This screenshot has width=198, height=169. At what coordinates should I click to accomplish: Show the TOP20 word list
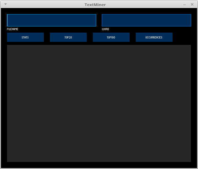(68, 37)
